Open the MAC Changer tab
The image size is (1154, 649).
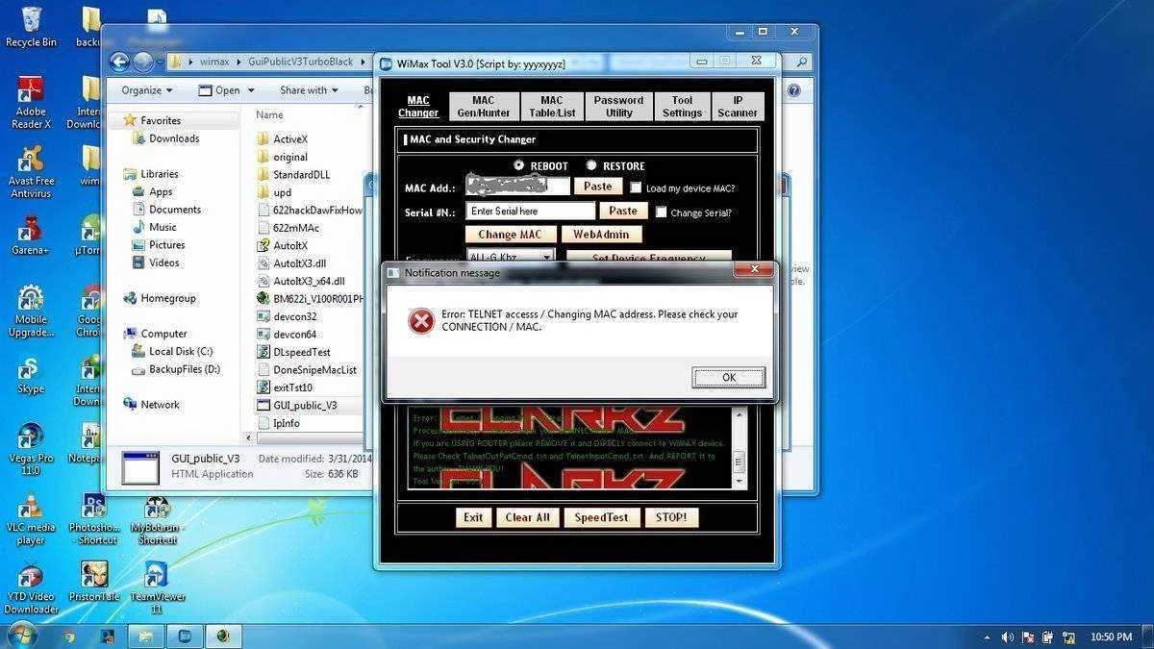(x=418, y=106)
